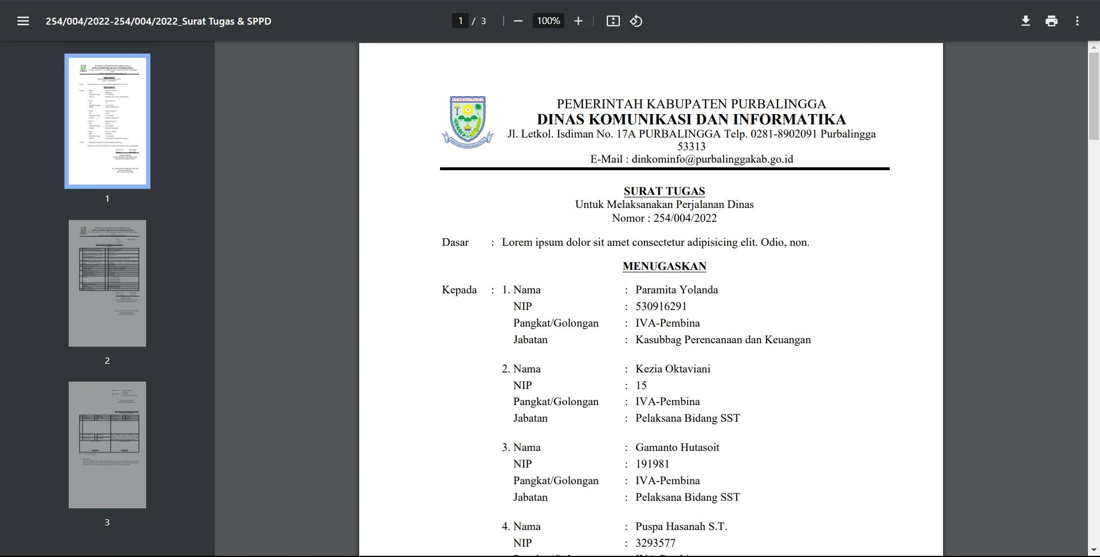Download the Surat Tugas PDF

tap(1026, 21)
